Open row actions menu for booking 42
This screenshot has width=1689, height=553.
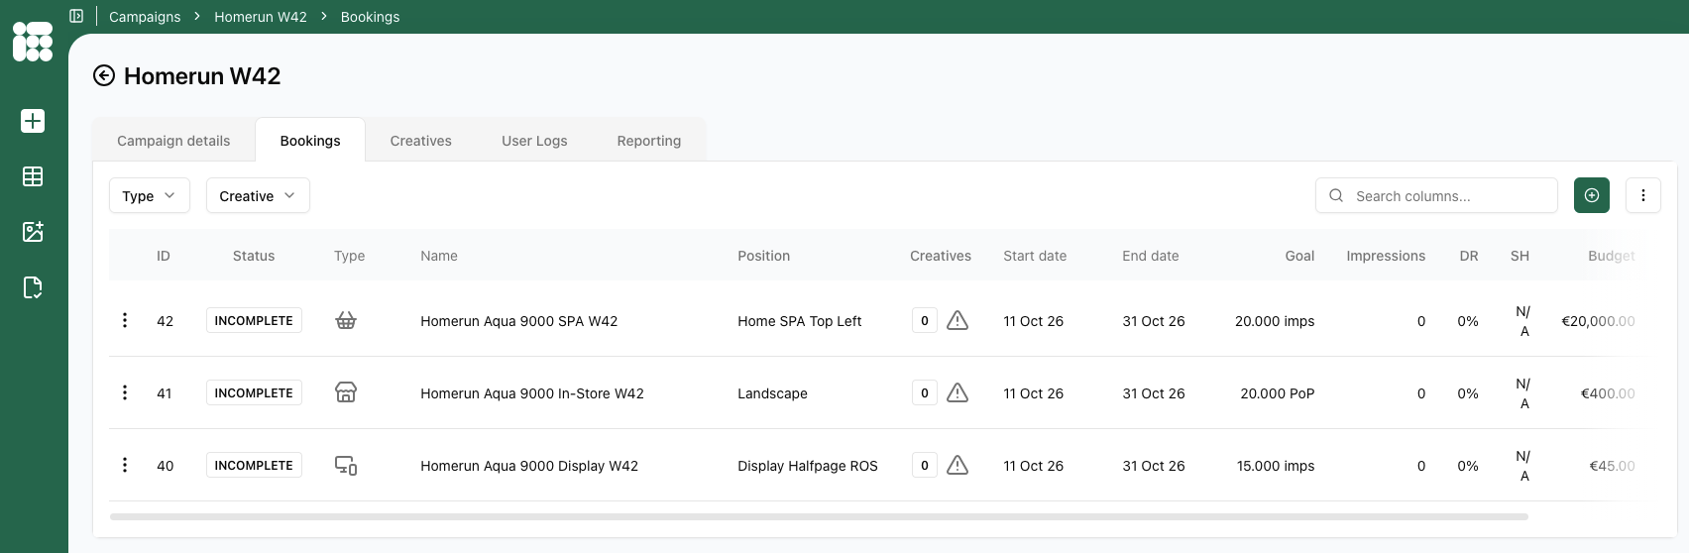coord(125,320)
